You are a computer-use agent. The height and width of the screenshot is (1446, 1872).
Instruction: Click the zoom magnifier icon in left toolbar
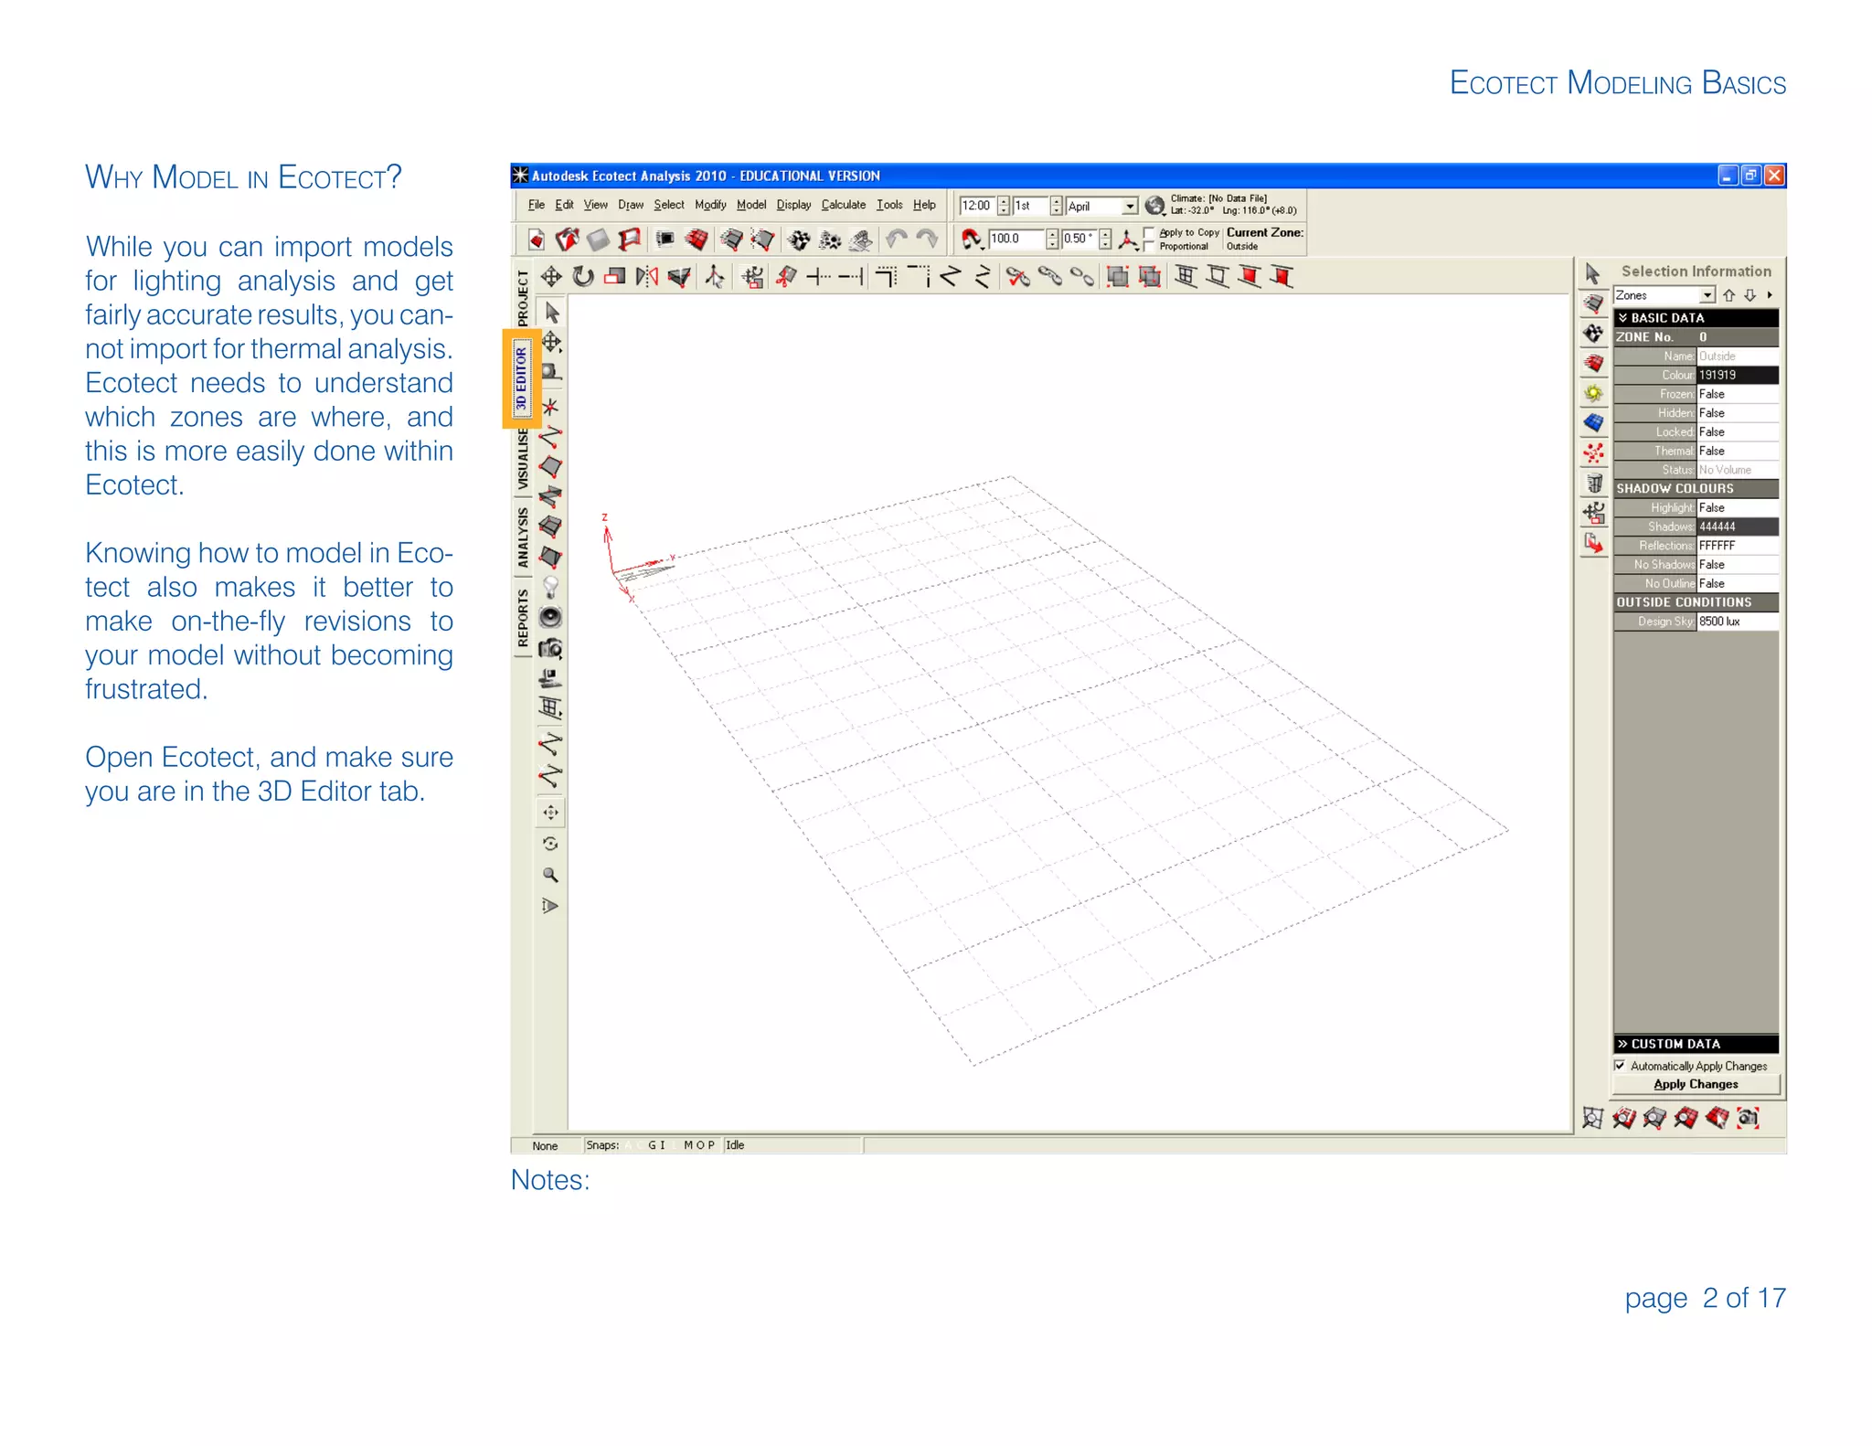click(550, 875)
